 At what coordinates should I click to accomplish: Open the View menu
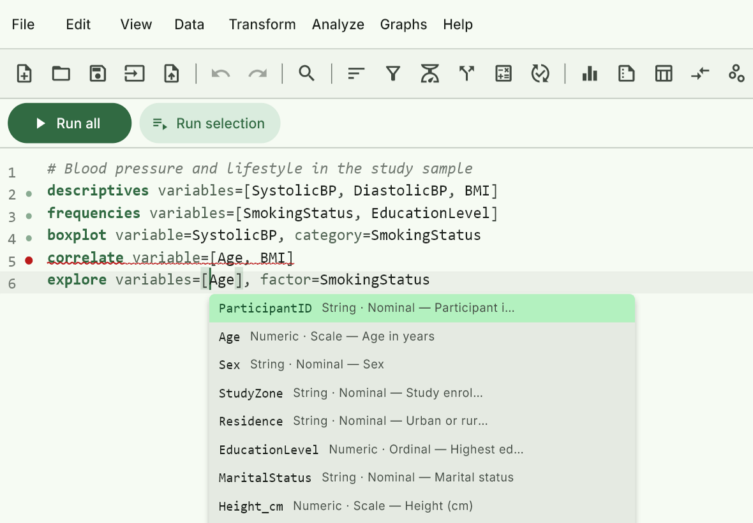click(136, 24)
